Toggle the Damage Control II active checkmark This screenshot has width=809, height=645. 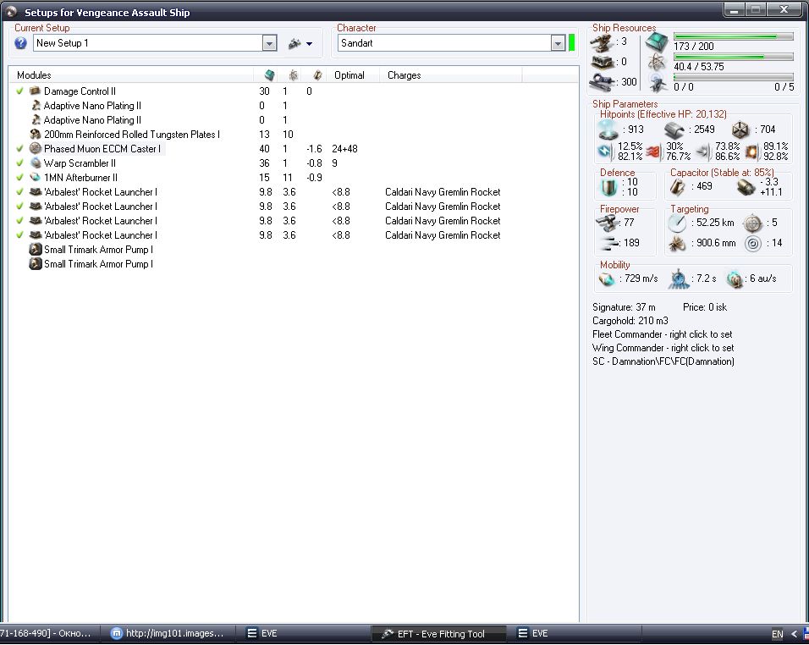(x=19, y=91)
